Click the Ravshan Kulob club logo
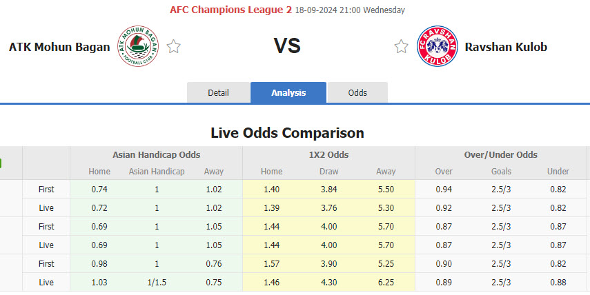This screenshot has width=590, height=295. pos(437,46)
